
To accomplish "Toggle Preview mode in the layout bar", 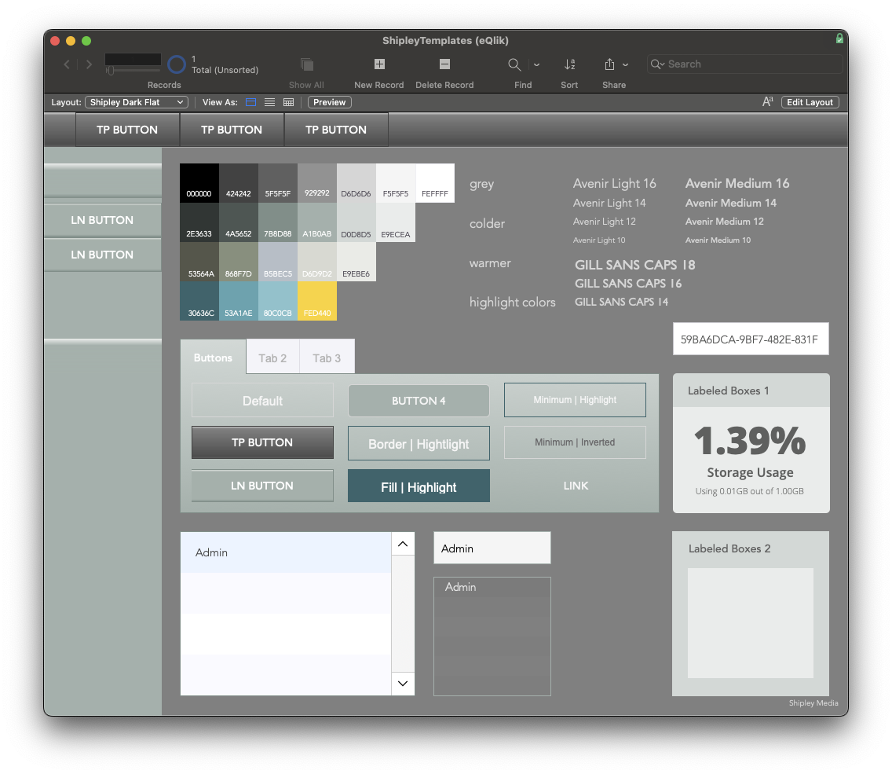I will pos(329,102).
